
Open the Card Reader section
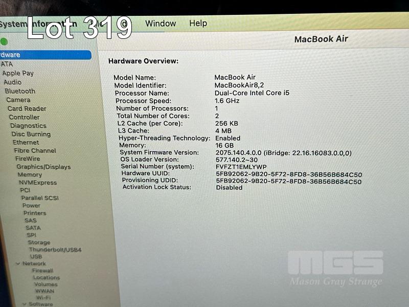(x=27, y=108)
